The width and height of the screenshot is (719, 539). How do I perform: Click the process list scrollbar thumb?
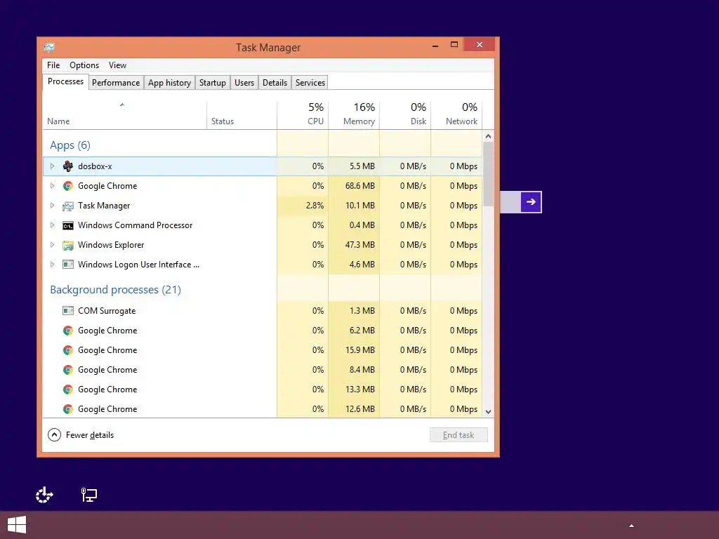click(x=489, y=174)
